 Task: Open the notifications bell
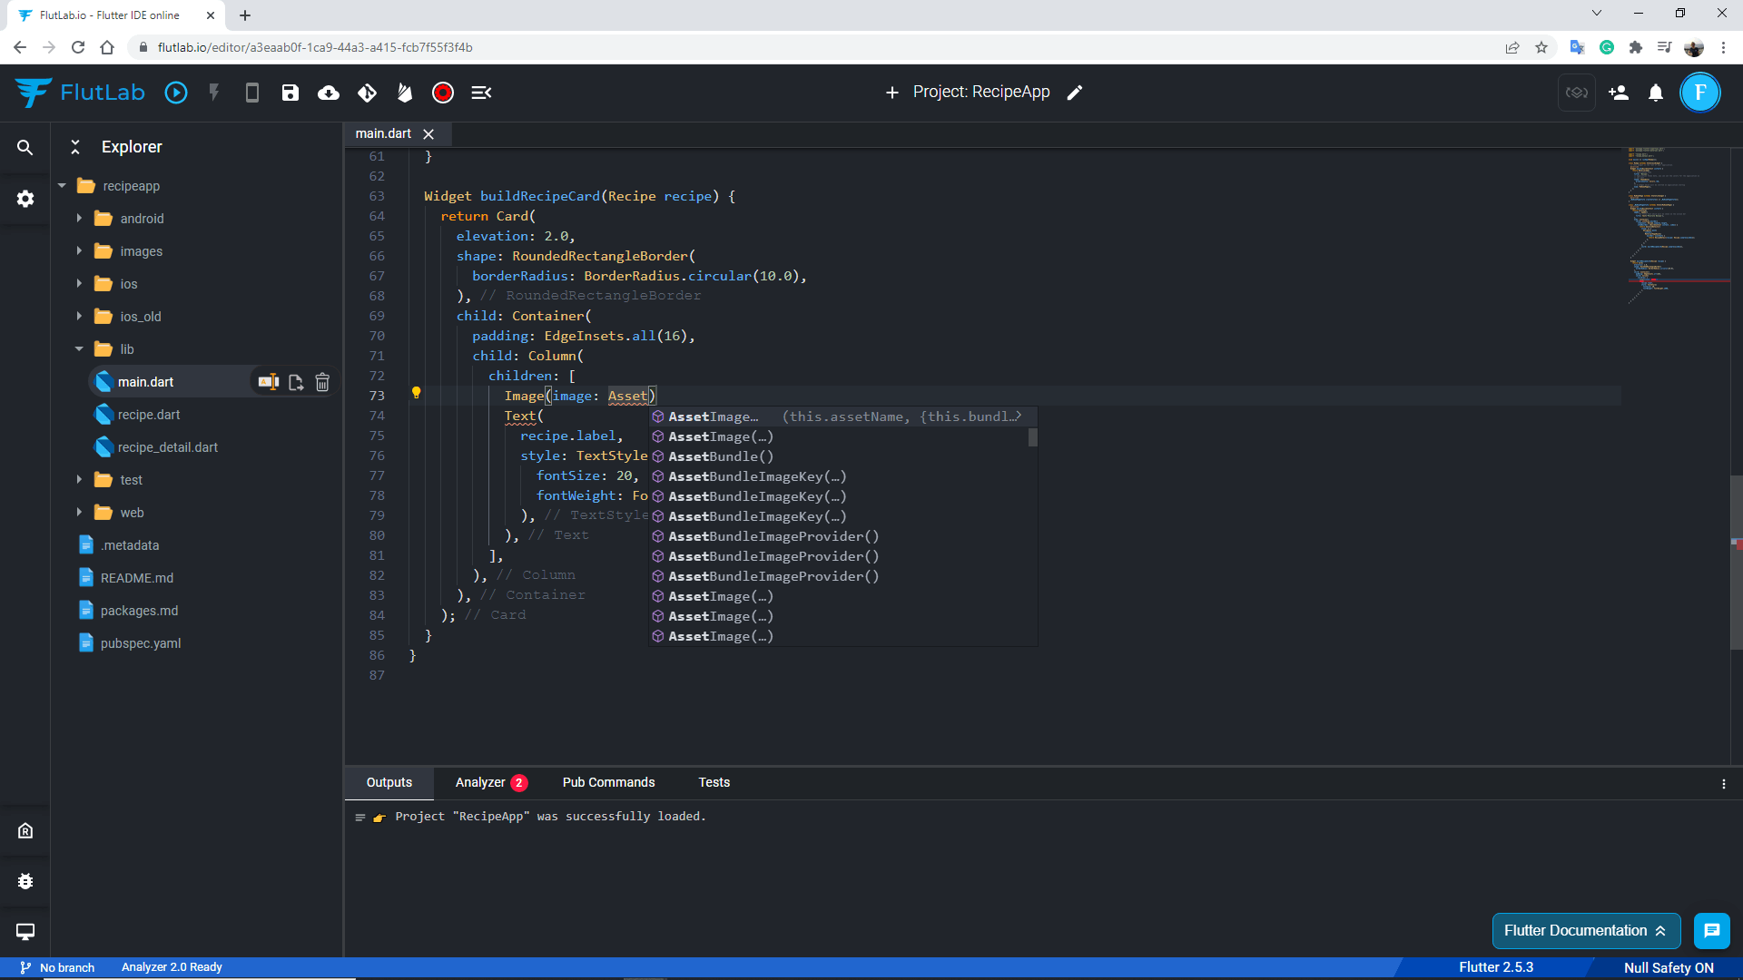tap(1656, 93)
